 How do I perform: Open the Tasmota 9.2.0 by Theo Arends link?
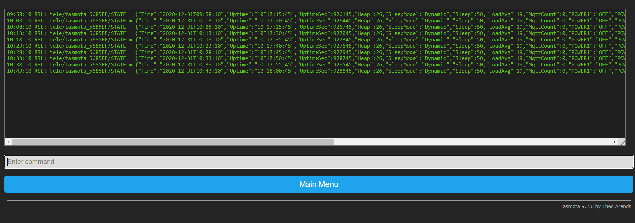(595, 206)
